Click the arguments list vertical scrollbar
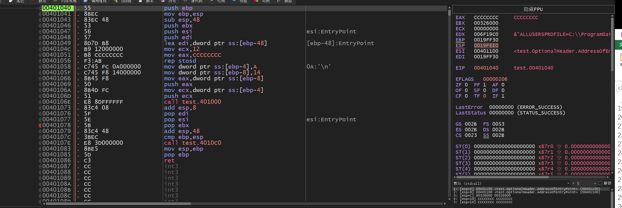The width and height of the screenshot is (622, 208). click(x=612, y=198)
